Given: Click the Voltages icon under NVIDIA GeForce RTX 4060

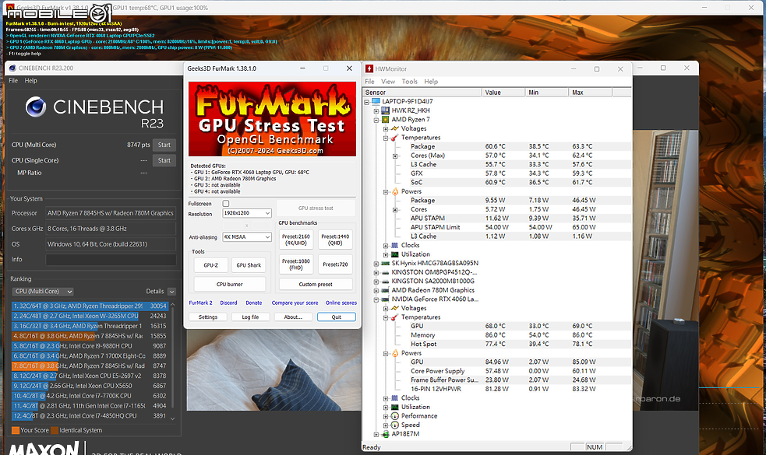Looking at the screenshot, I should [395, 308].
